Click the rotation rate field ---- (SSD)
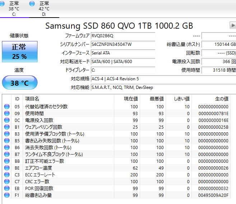Screen dimensions: 236x204 point(219,53)
